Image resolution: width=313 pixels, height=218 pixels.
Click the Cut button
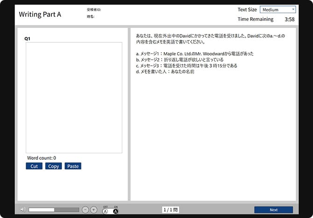pos(34,166)
